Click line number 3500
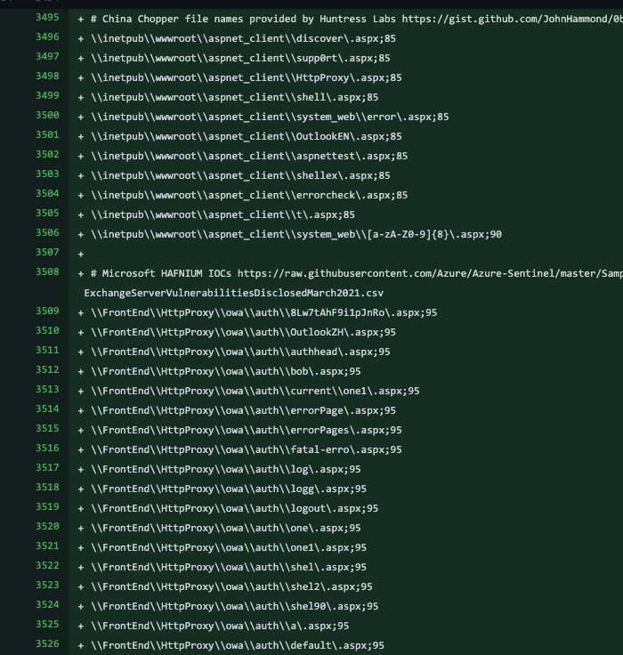623x655 pixels. click(x=46, y=116)
